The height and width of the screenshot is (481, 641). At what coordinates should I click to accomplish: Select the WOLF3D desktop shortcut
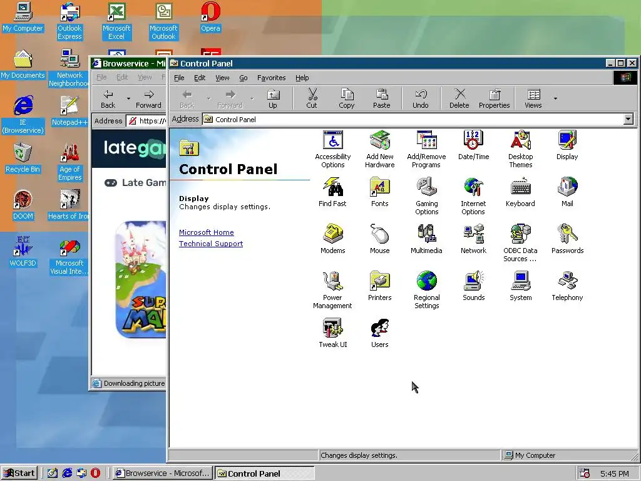click(x=23, y=252)
